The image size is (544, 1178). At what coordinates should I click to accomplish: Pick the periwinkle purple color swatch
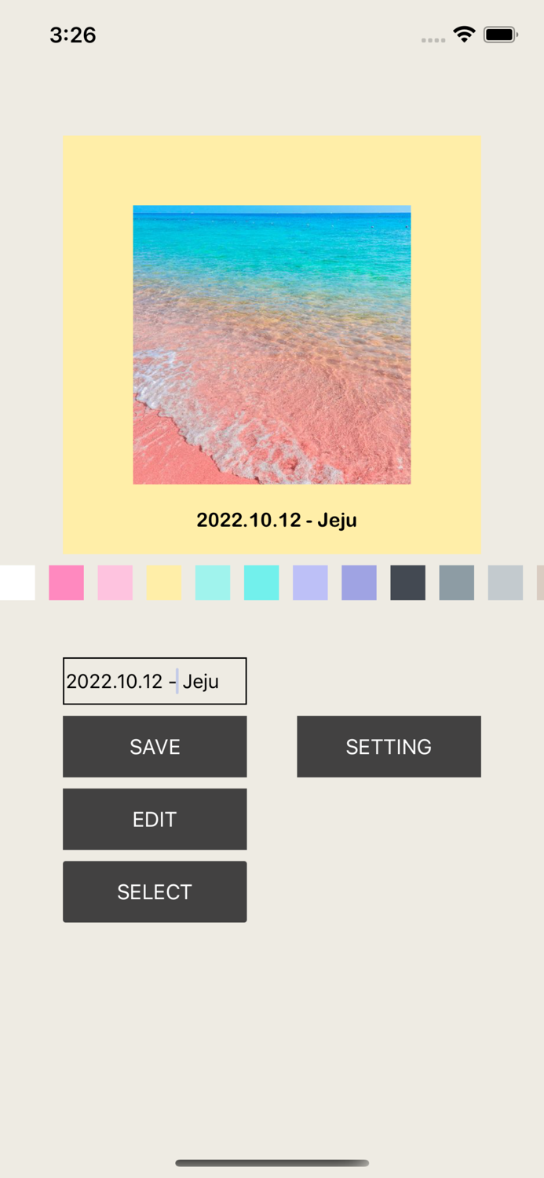pyautogui.click(x=359, y=583)
